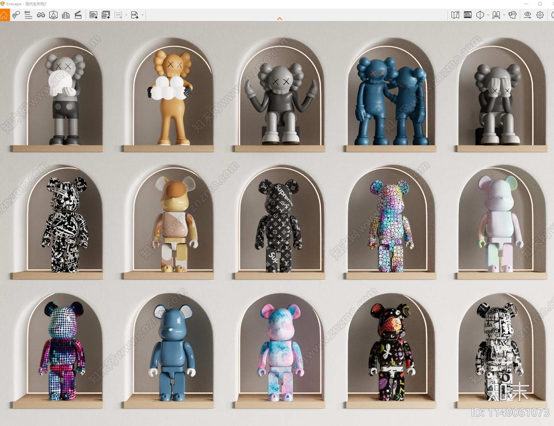Image resolution: width=554 pixels, height=426 pixels.
Task: Open the projection mode dropdown arrow
Action: coord(488,15)
